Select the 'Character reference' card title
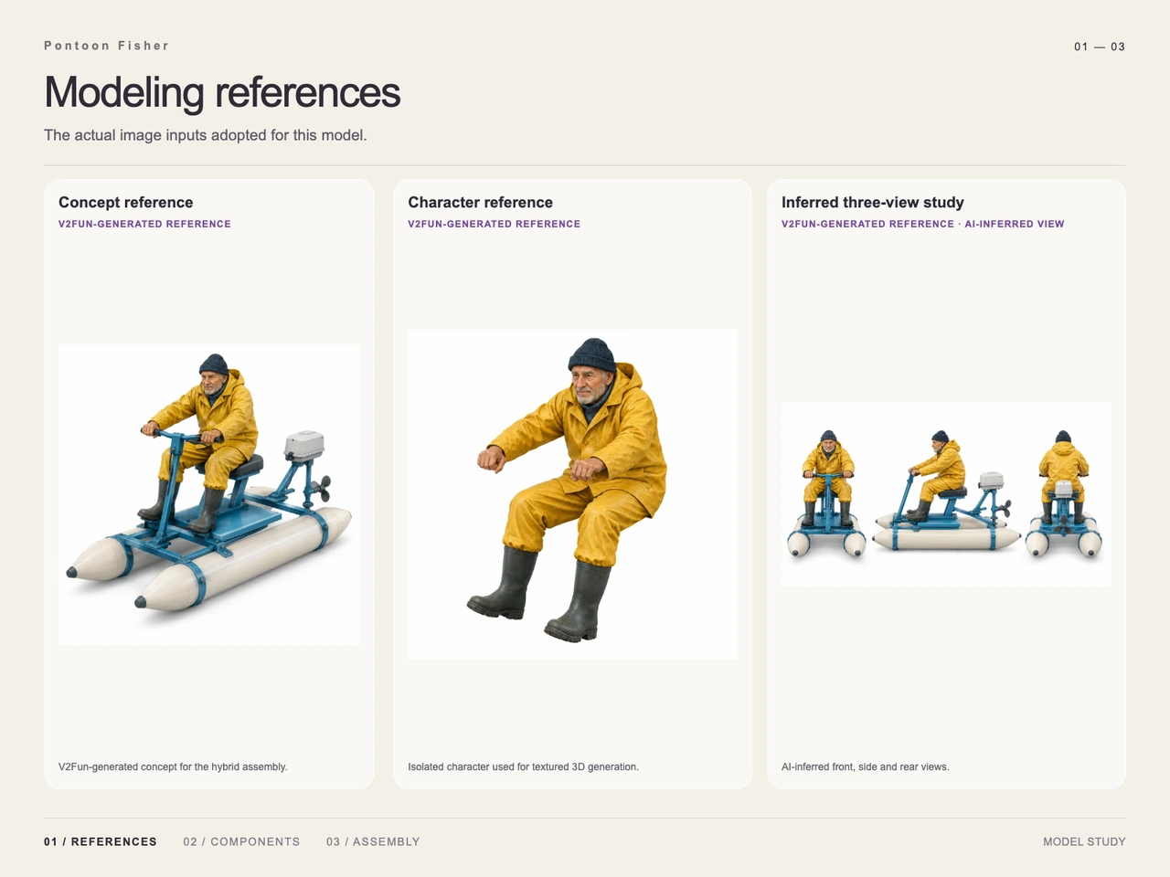Viewport: 1170px width, 877px height. [480, 203]
